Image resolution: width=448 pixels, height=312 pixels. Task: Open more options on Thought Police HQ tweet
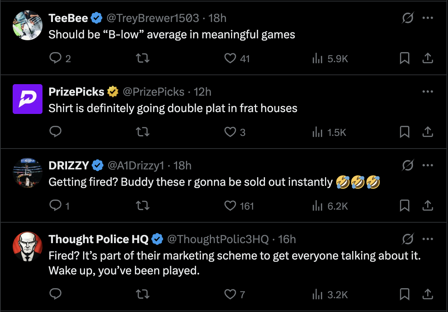(x=428, y=239)
